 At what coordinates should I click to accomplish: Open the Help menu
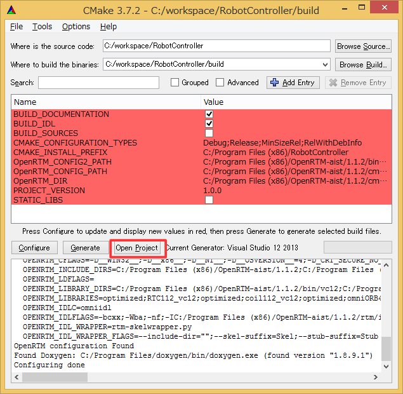pyautogui.click(x=109, y=27)
